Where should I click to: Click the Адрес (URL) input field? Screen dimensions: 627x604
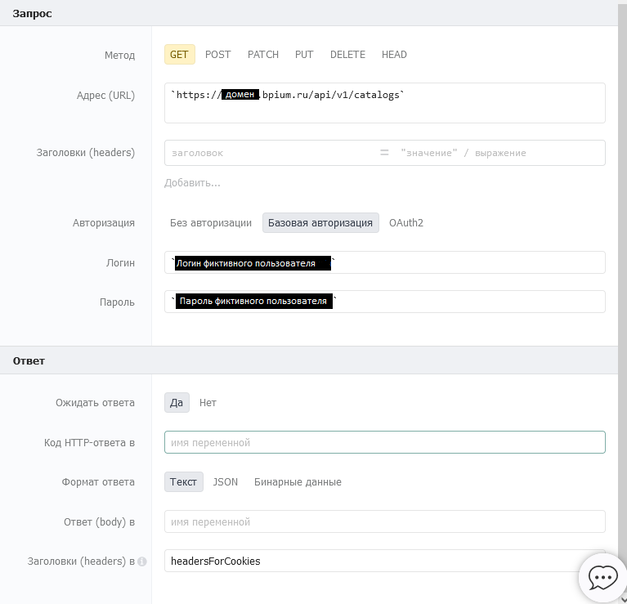pyautogui.click(x=385, y=103)
